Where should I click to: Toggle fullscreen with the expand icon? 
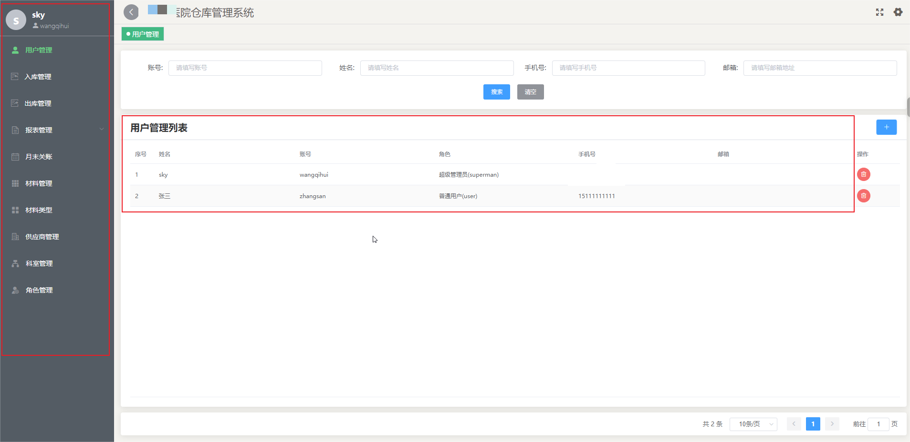[879, 12]
